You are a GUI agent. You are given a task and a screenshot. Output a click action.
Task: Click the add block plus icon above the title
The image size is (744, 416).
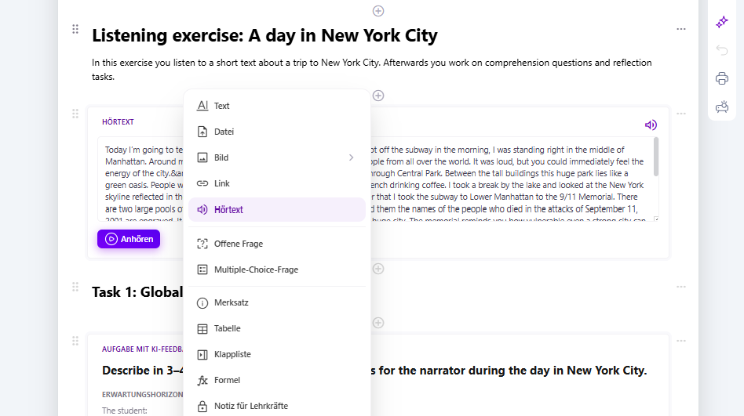tap(378, 11)
